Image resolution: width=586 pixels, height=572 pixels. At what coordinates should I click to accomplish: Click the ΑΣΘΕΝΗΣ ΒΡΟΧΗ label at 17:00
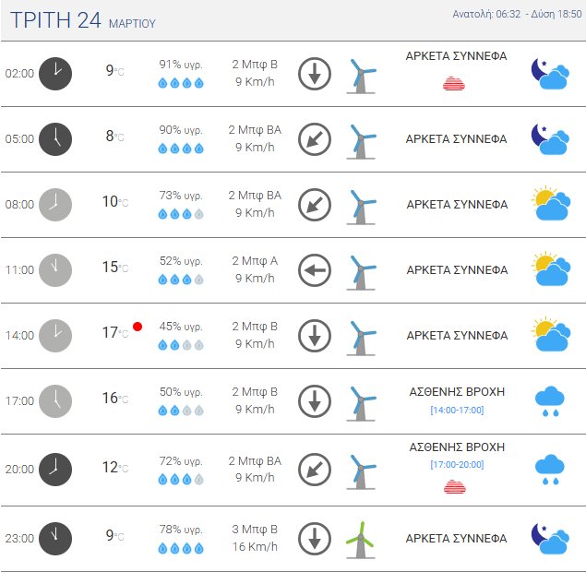(457, 392)
